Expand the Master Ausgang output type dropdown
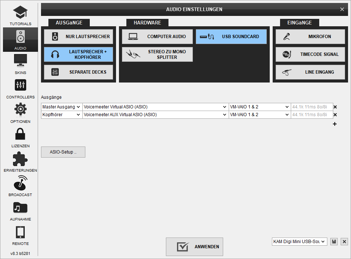351x259 pixels. 62,107
